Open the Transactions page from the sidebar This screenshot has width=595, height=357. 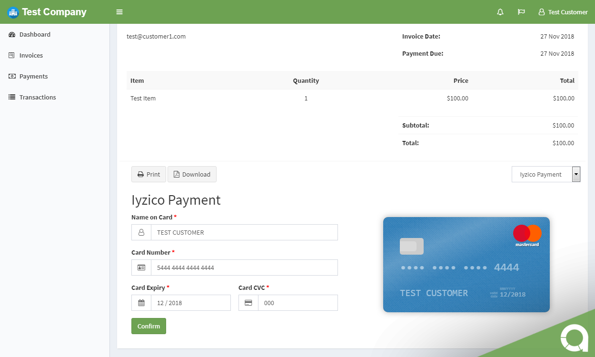coord(38,97)
